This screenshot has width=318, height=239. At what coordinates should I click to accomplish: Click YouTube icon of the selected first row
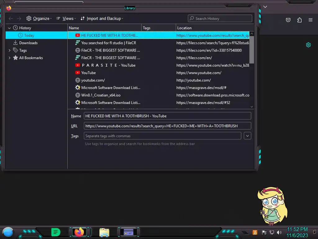(77, 35)
